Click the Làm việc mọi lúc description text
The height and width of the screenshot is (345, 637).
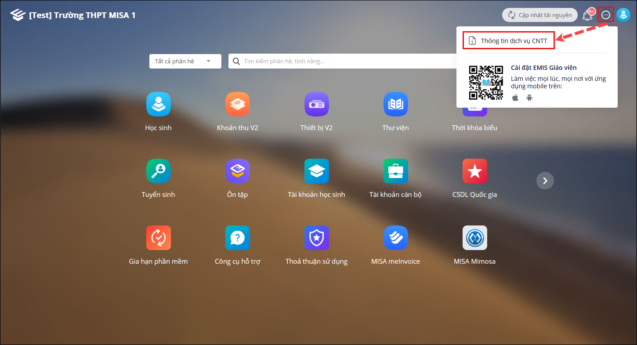click(x=558, y=82)
